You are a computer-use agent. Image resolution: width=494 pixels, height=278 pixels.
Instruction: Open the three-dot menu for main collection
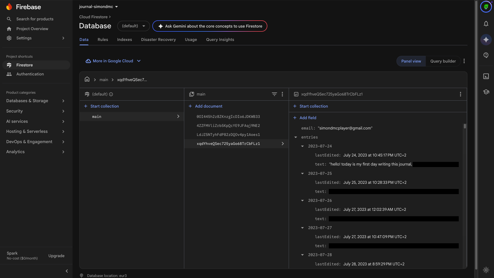(282, 94)
